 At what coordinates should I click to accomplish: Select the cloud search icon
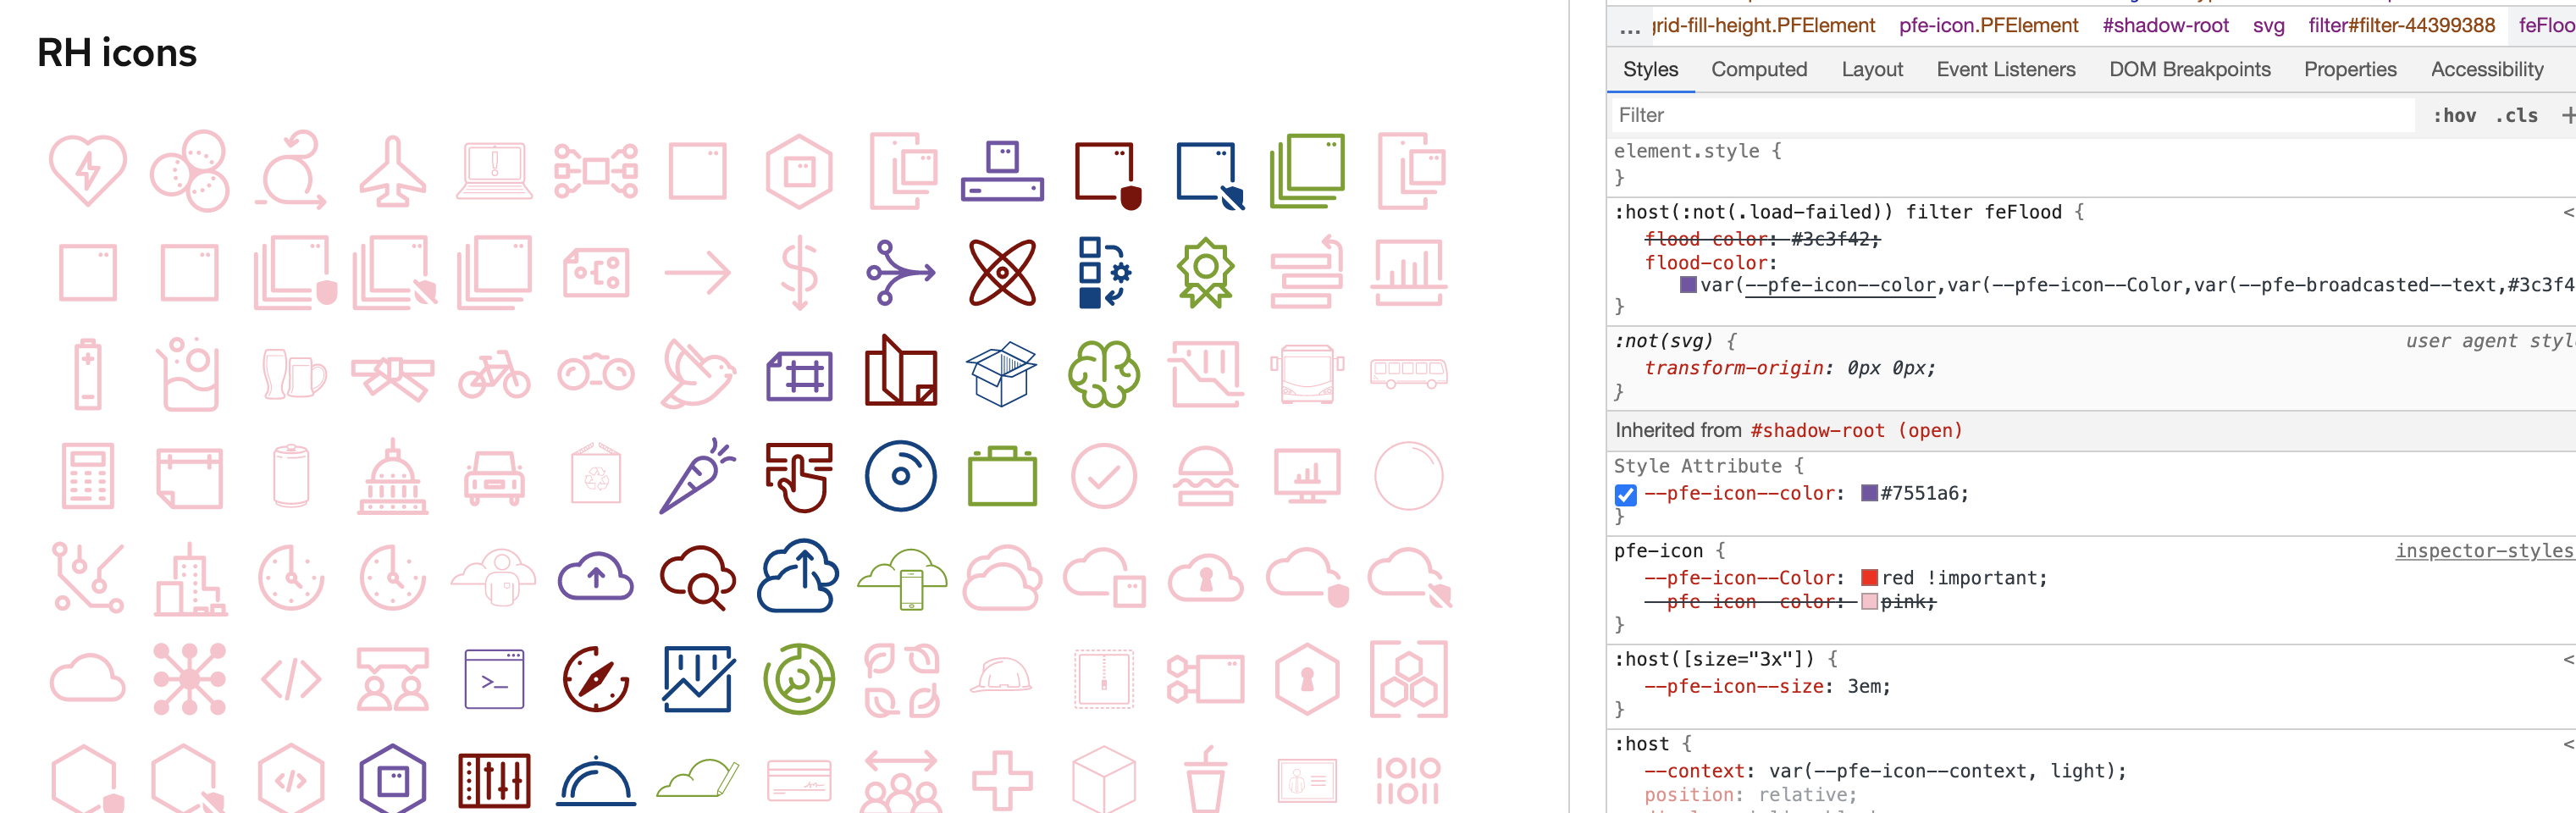point(697,578)
